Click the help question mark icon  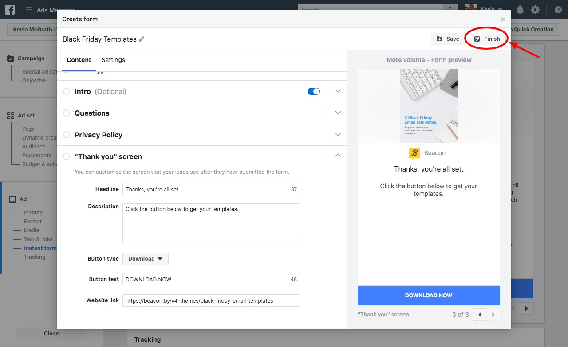558,10
